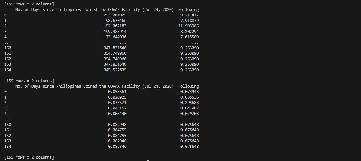Click the 152.067183 value in row 2
This screenshot has width=361, height=161.
point(115,26)
